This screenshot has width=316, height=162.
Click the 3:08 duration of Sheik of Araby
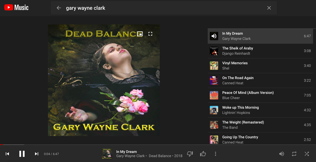[x=307, y=51]
